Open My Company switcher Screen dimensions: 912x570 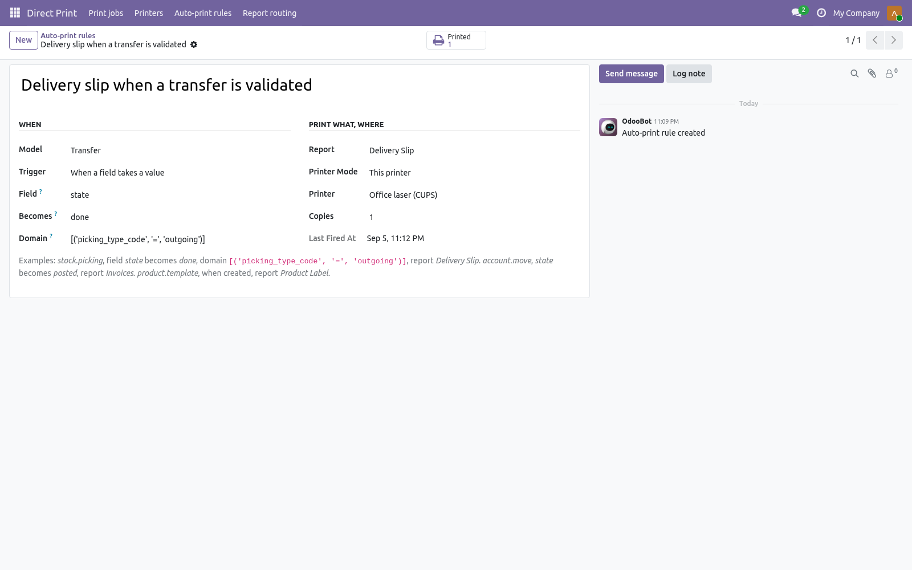[x=856, y=13]
